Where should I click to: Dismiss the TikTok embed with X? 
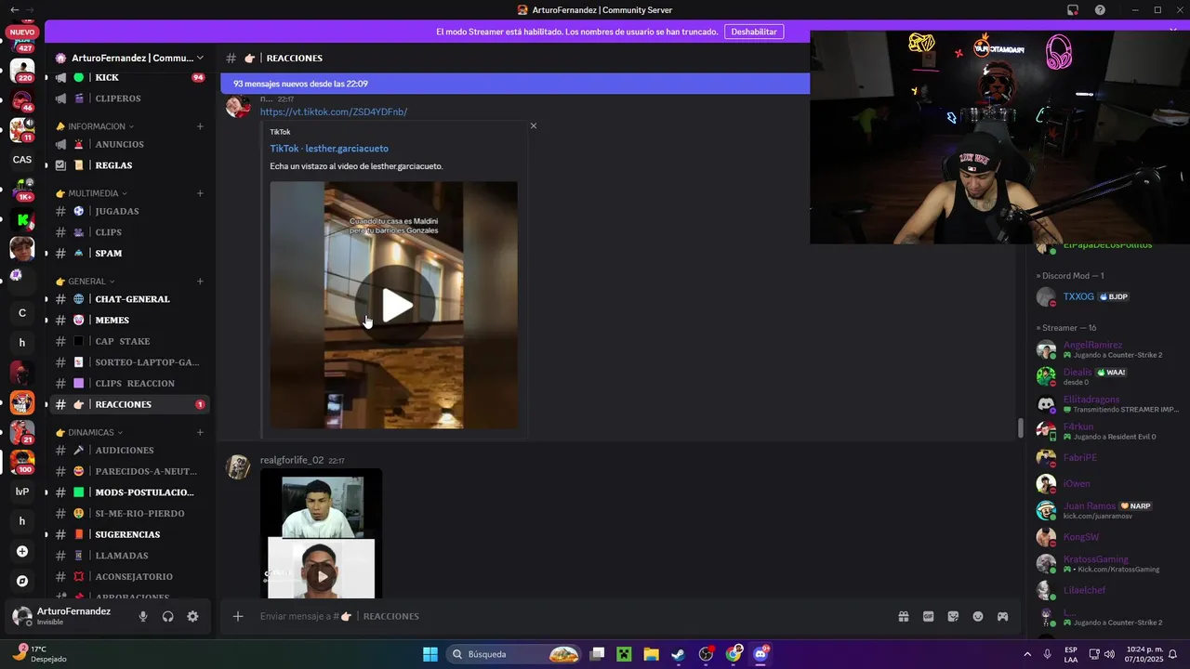tap(534, 125)
